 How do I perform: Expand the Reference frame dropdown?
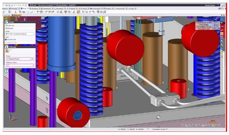pyautogui.click(x=19, y=65)
